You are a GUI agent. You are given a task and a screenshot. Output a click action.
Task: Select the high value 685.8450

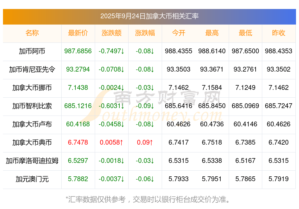coord(212,106)
